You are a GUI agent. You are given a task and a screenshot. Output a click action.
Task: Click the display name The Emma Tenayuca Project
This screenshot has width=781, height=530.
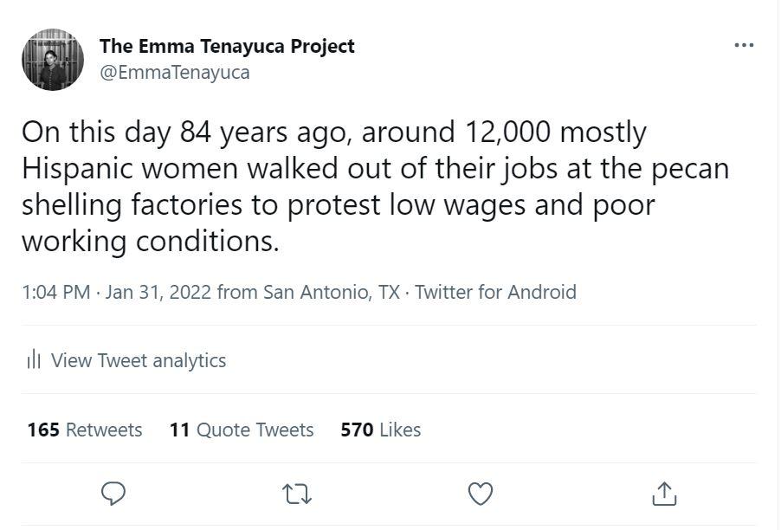click(x=227, y=46)
